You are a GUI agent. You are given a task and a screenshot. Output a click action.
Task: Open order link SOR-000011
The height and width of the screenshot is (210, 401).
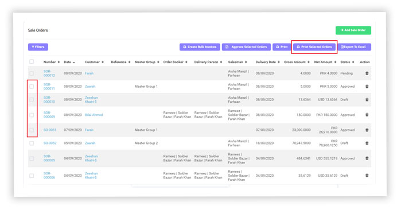(49, 87)
